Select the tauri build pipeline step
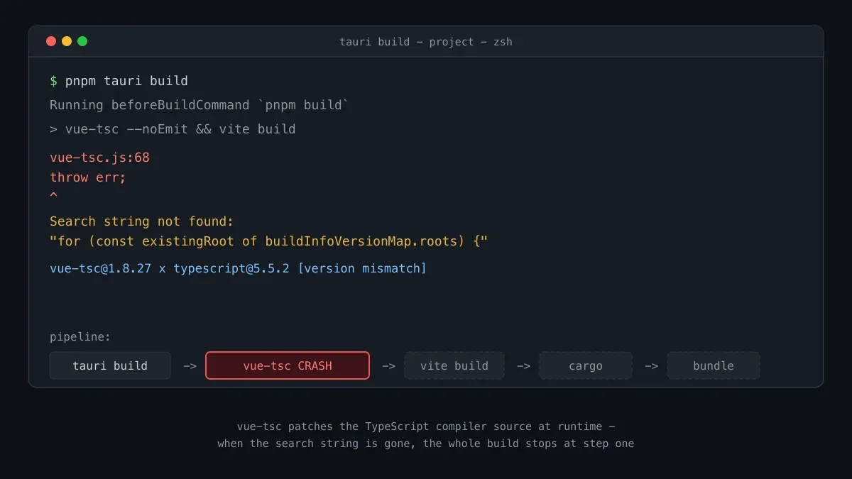 coord(110,365)
